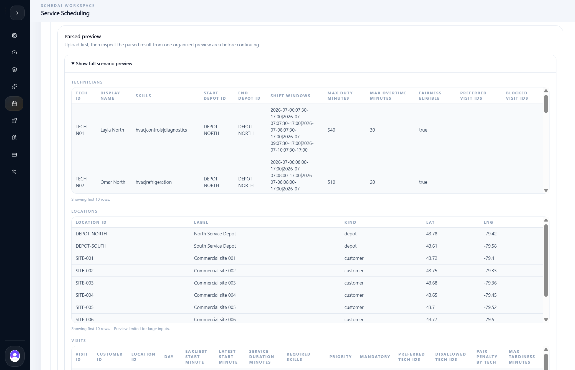Click the 'Commercial site 005' label

click(215, 307)
